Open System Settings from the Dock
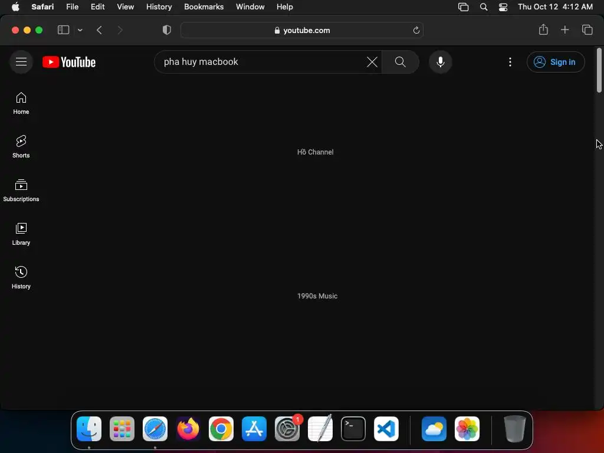604x453 pixels. point(287,429)
